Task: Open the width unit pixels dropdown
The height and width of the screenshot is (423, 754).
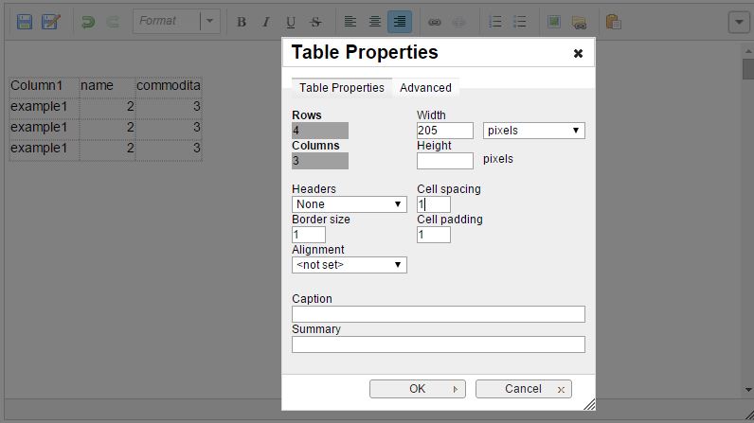Action: point(533,131)
